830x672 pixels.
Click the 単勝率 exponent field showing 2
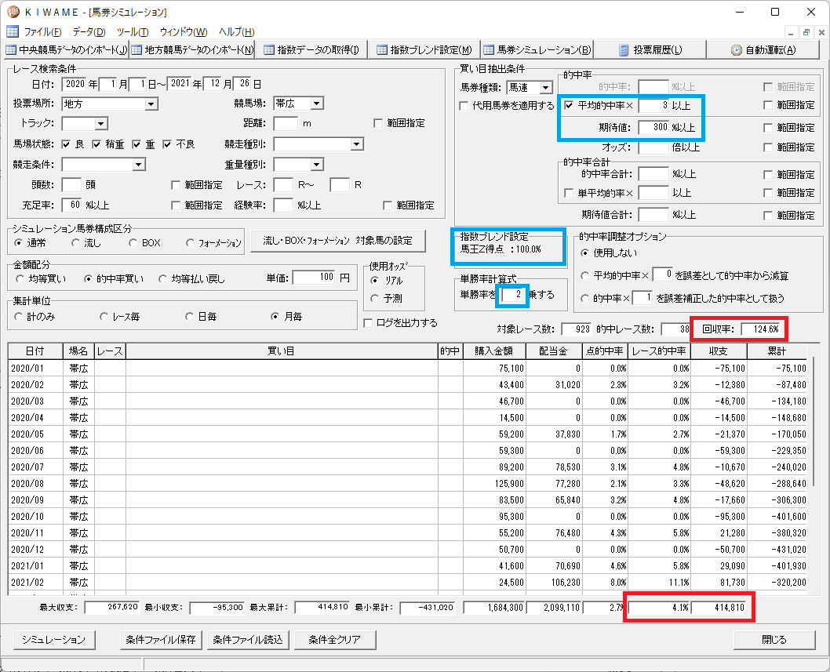(x=511, y=294)
